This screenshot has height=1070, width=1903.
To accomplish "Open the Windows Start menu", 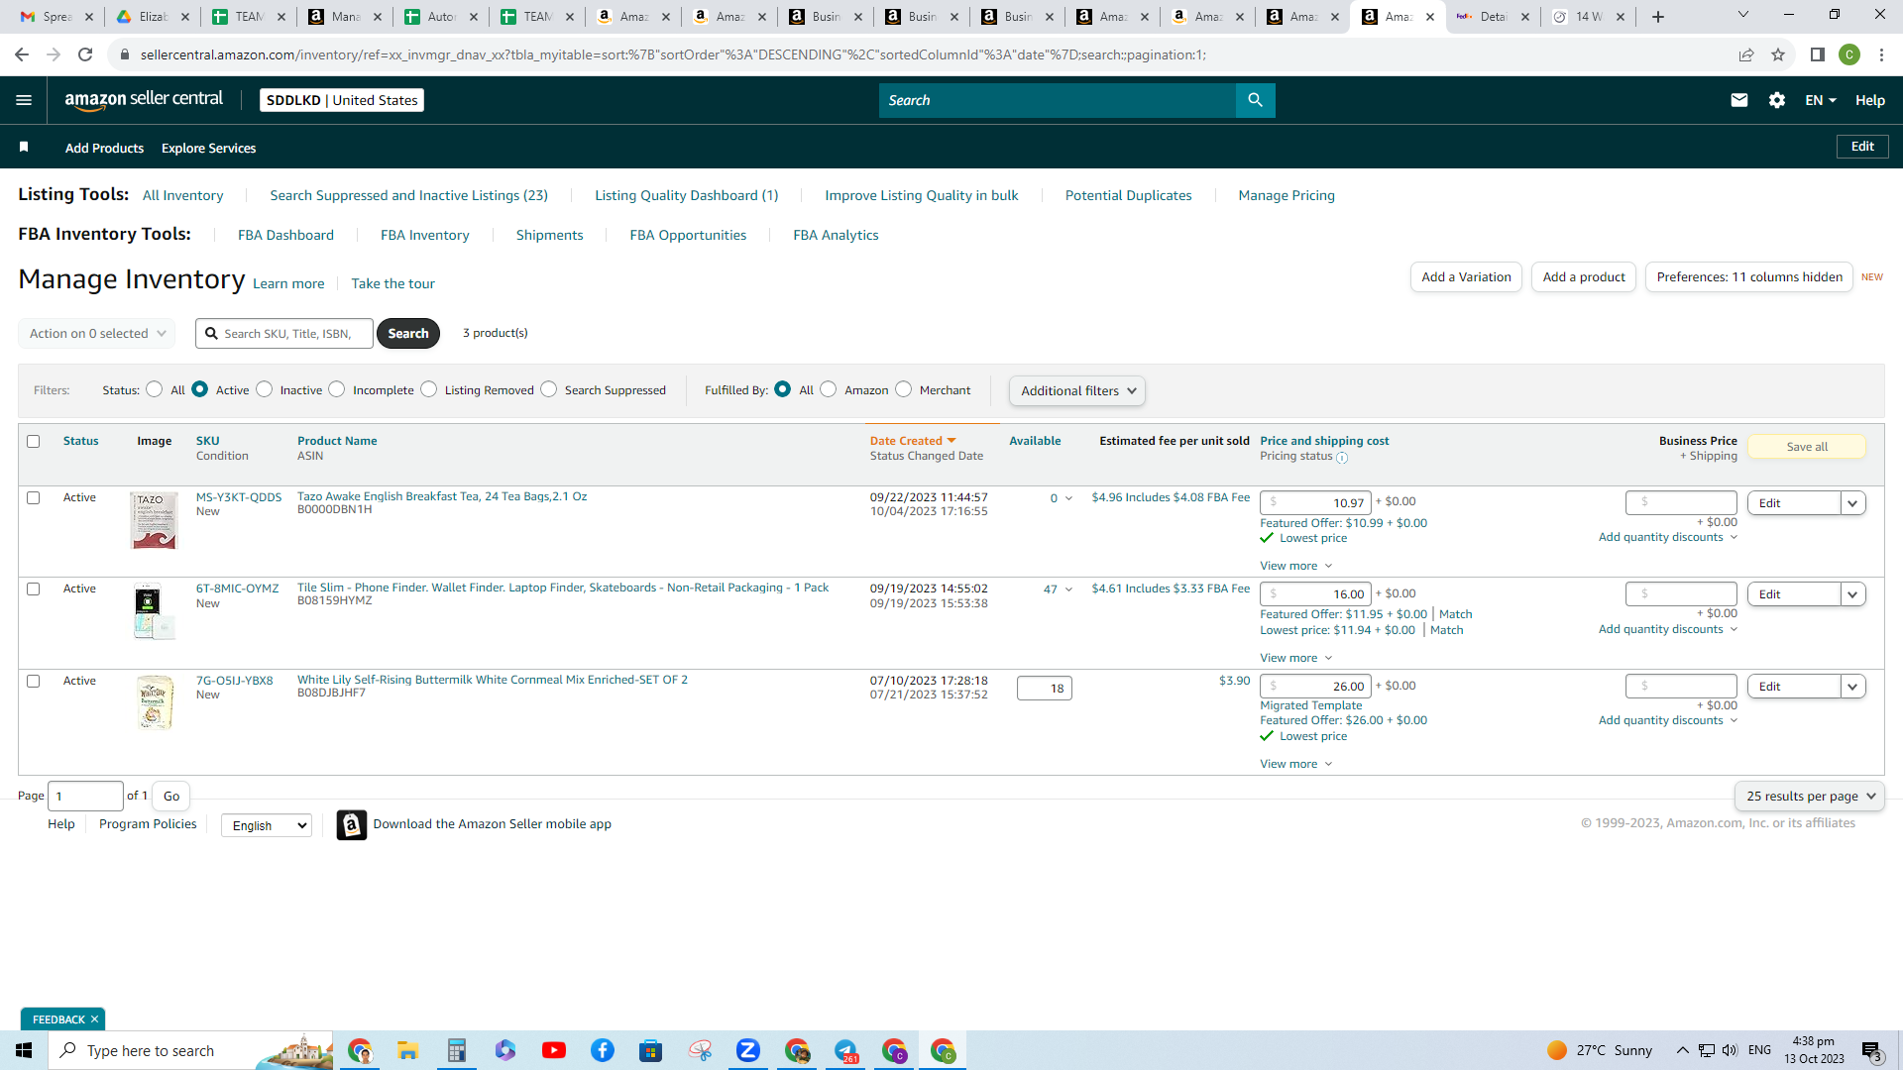I will pyautogui.click(x=24, y=1050).
